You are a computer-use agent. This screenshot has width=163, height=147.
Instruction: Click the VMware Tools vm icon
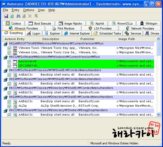pyautogui.click(x=15, y=48)
